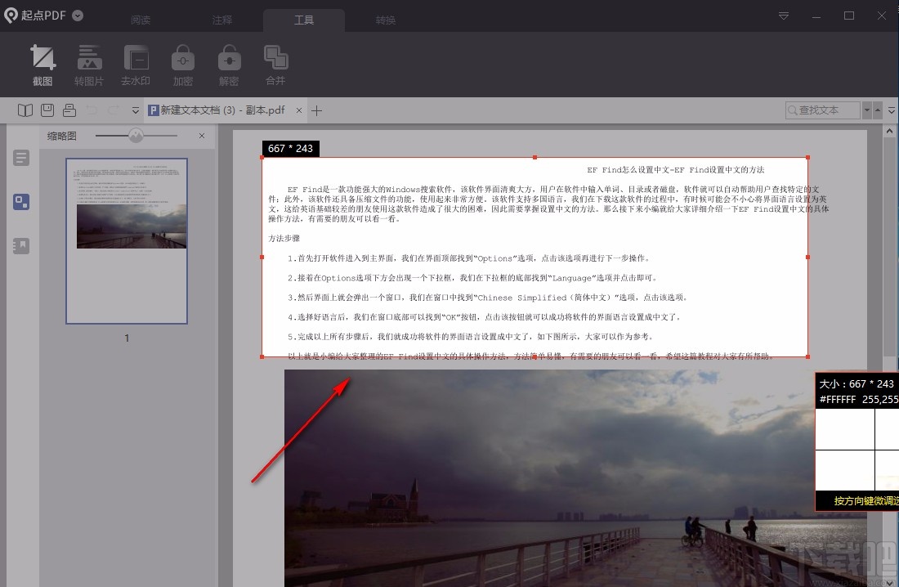
Task: Click the 方法步骤 heading in the document
Action: click(284, 238)
